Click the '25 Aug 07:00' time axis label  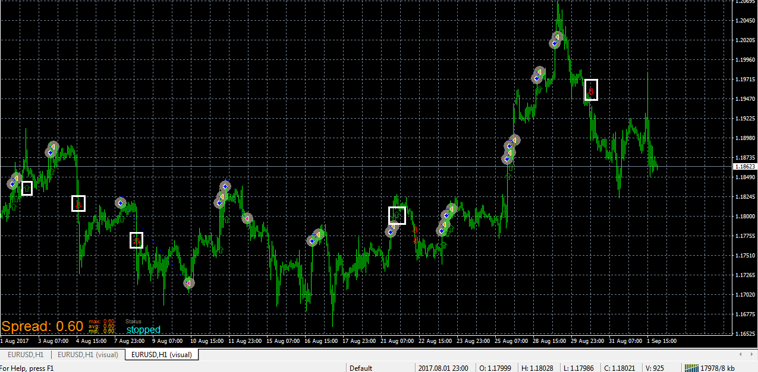point(511,341)
